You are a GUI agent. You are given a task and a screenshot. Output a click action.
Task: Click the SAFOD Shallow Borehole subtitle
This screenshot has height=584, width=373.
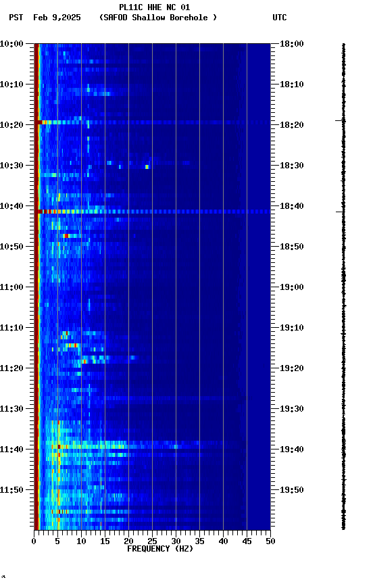[158, 18]
